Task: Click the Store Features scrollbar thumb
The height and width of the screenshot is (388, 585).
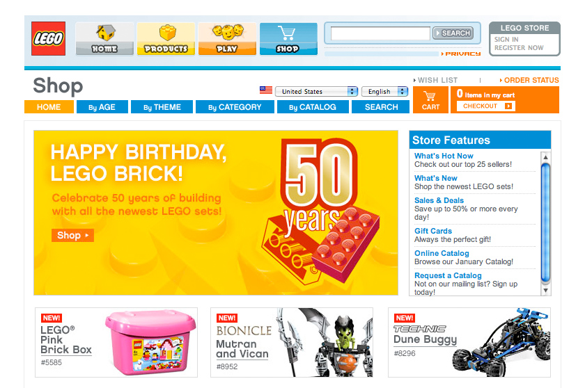Action: tap(545, 223)
